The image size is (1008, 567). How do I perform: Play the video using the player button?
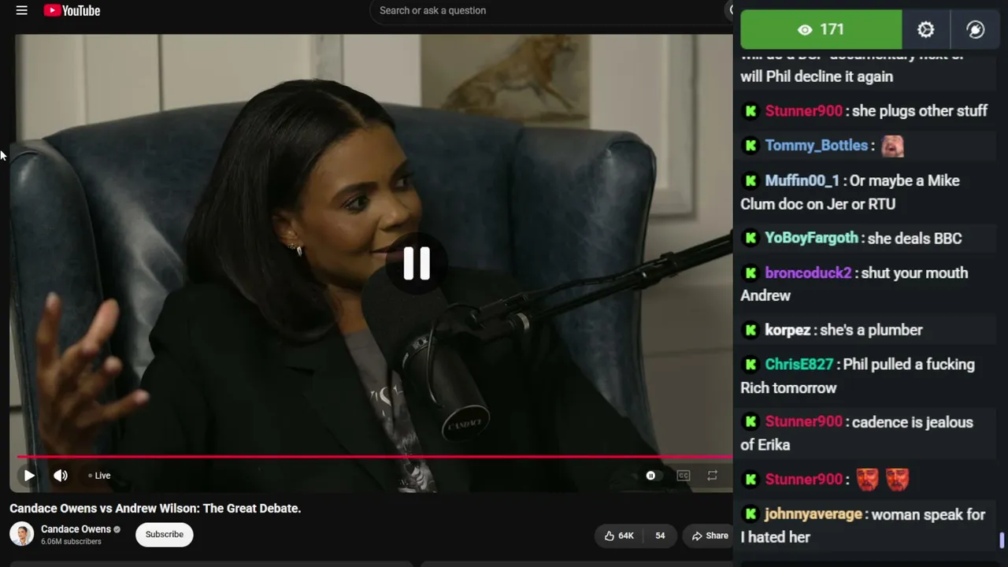pyautogui.click(x=29, y=476)
